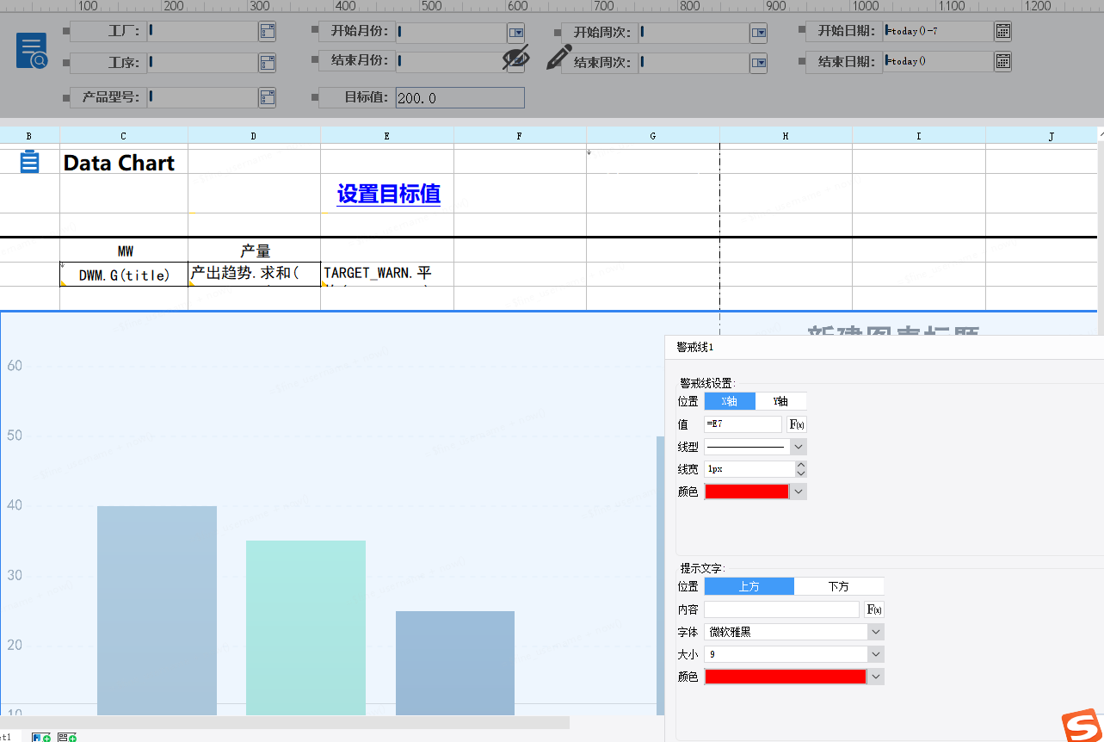Select 上方 hint position
The width and height of the screenshot is (1104, 742).
pyautogui.click(x=749, y=586)
